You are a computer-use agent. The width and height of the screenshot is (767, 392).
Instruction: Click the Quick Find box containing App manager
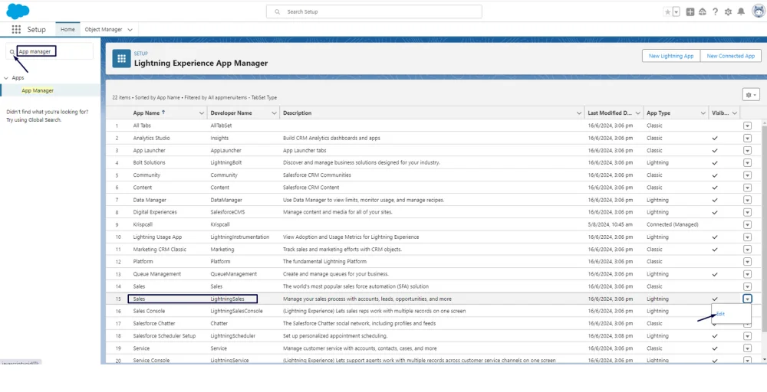coord(49,51)
